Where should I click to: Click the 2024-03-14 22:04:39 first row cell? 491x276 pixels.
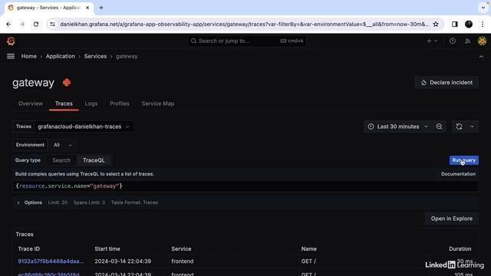pyautogui.click(x=123, y=261)
